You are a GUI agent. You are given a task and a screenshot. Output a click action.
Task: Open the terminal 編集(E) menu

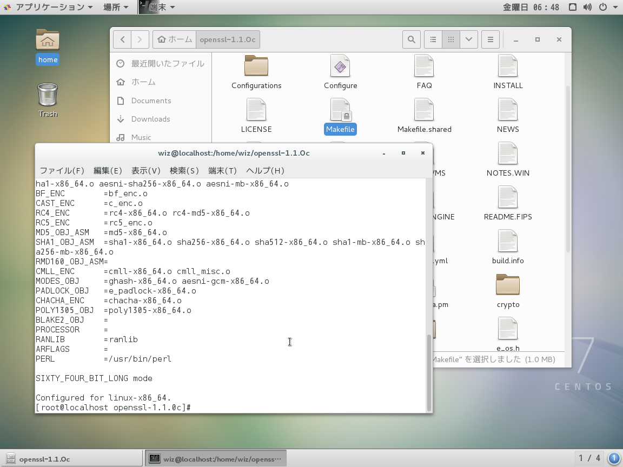(108, 171)
